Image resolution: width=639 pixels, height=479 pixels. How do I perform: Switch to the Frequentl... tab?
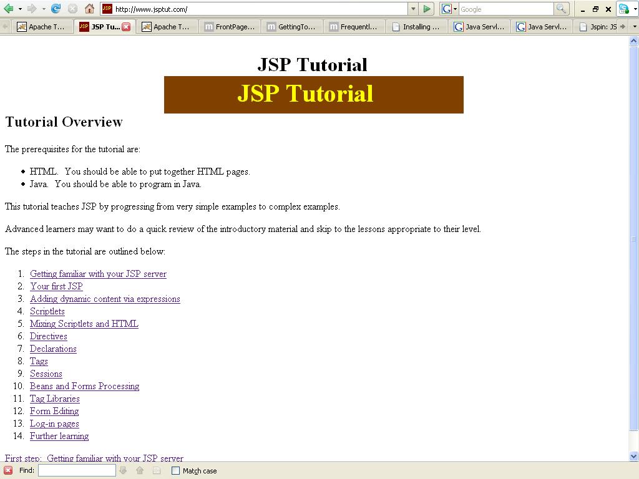click(x=354, y=27)
